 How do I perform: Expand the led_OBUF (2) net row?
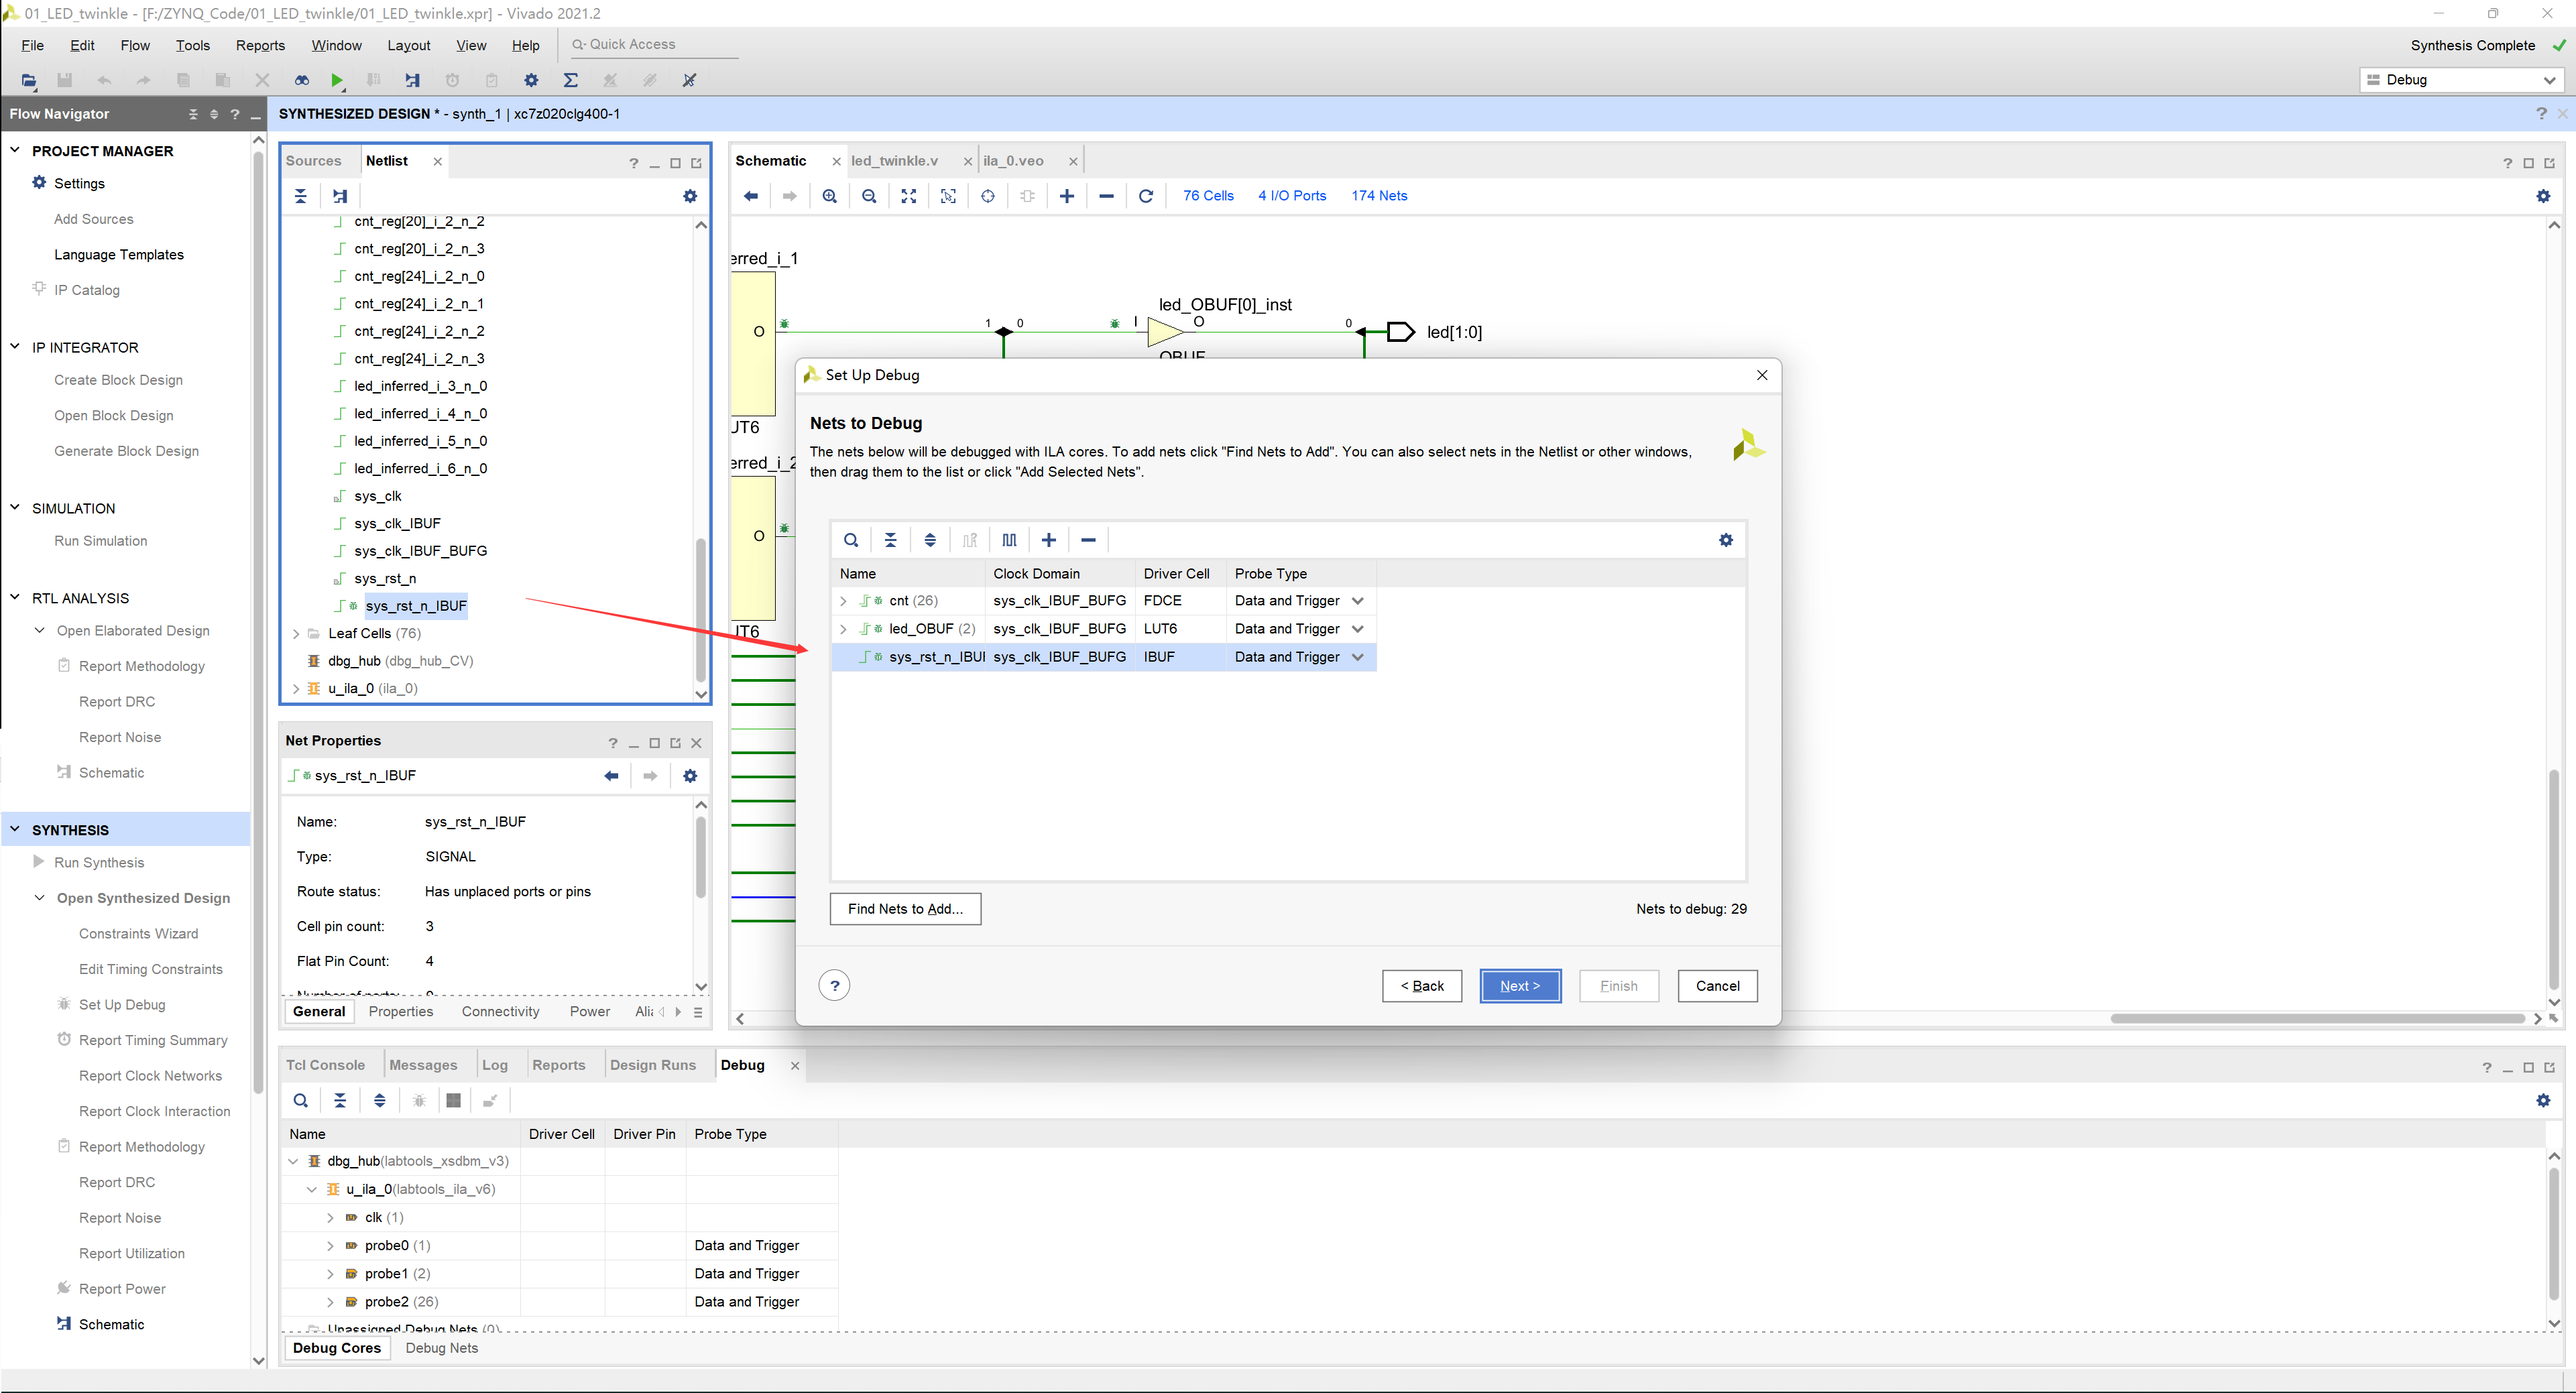[x=843, y=629]
